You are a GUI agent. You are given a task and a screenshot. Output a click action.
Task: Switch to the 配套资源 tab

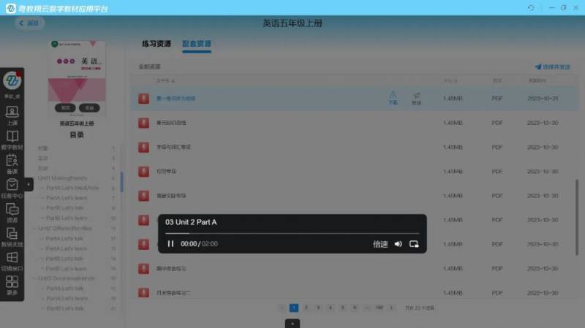pos(197,44)
